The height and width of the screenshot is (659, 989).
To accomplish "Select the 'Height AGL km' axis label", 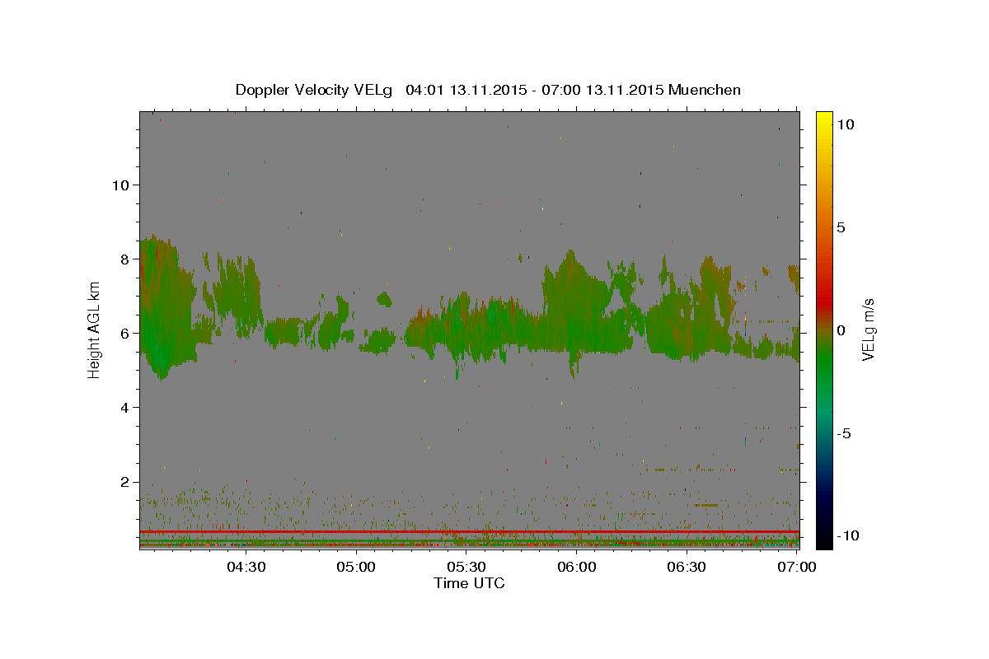I will [95, 329].
